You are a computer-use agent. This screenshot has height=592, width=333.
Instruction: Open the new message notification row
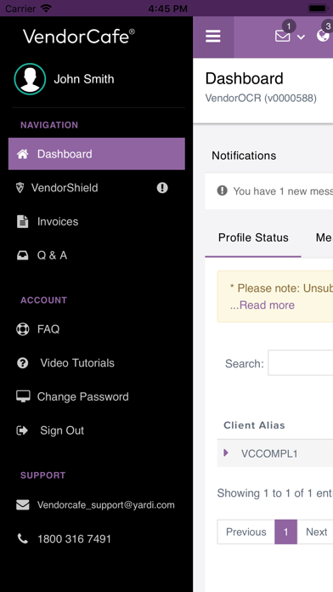[x=269, y=191]
